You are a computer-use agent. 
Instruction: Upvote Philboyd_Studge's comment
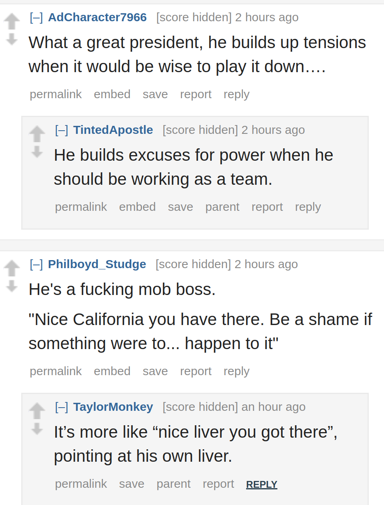coord(12,268)
